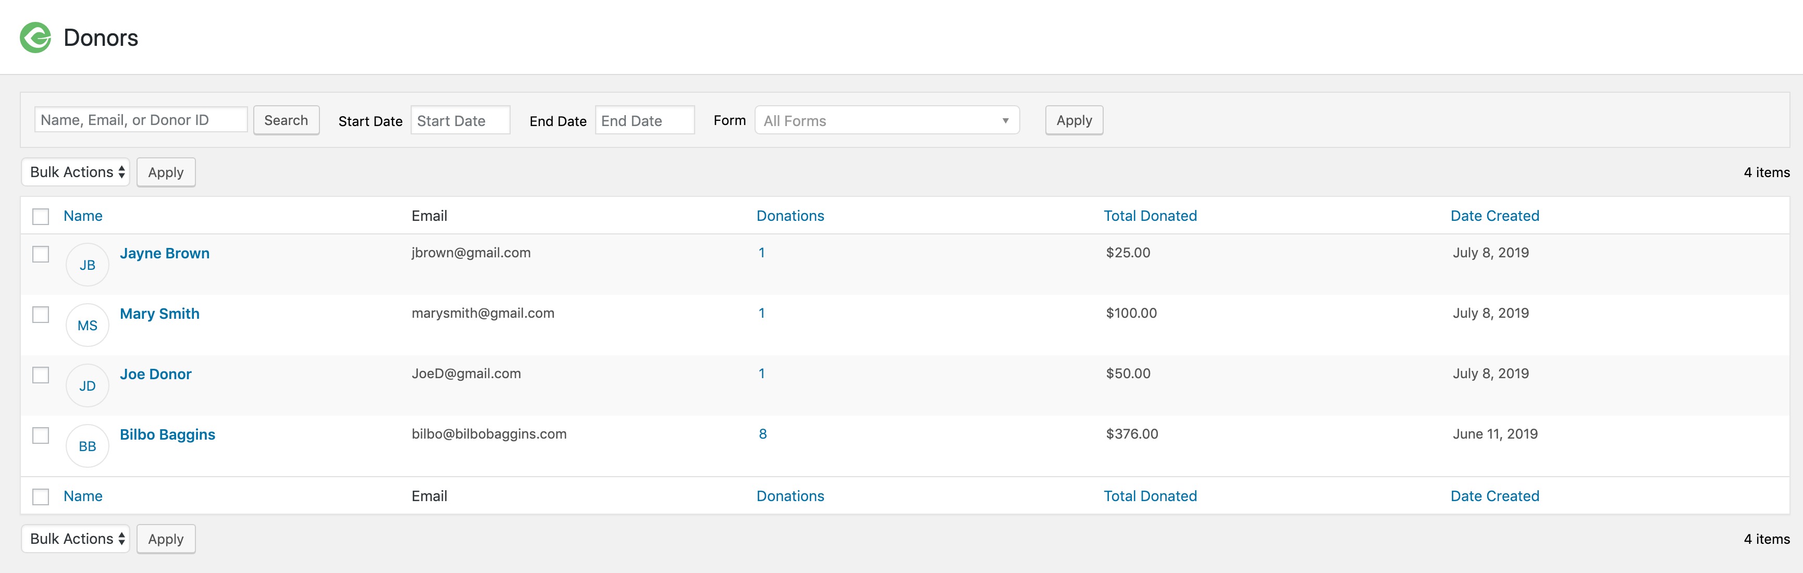The image size is (1803, 573).
Task: Click the Start Date input field
Action: [x=460, y=120]
